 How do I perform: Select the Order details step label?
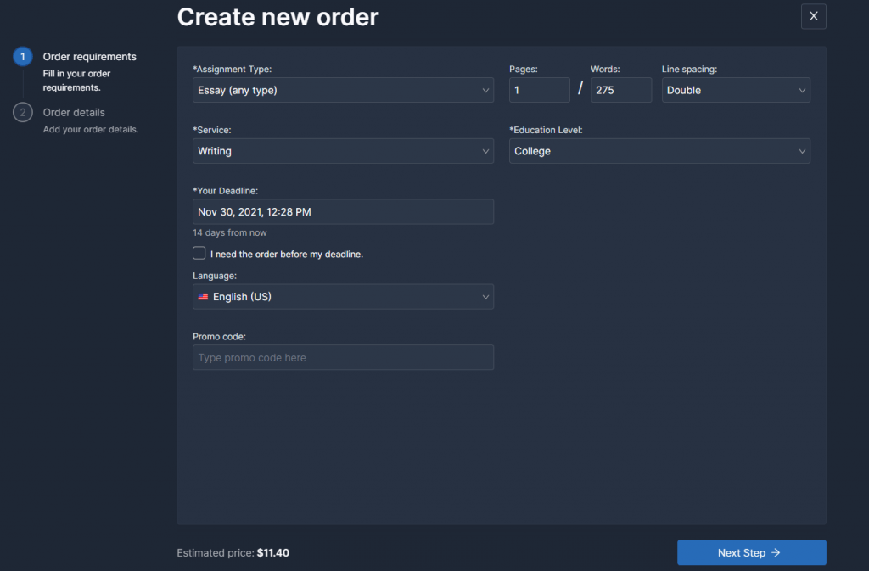point(75,112)
